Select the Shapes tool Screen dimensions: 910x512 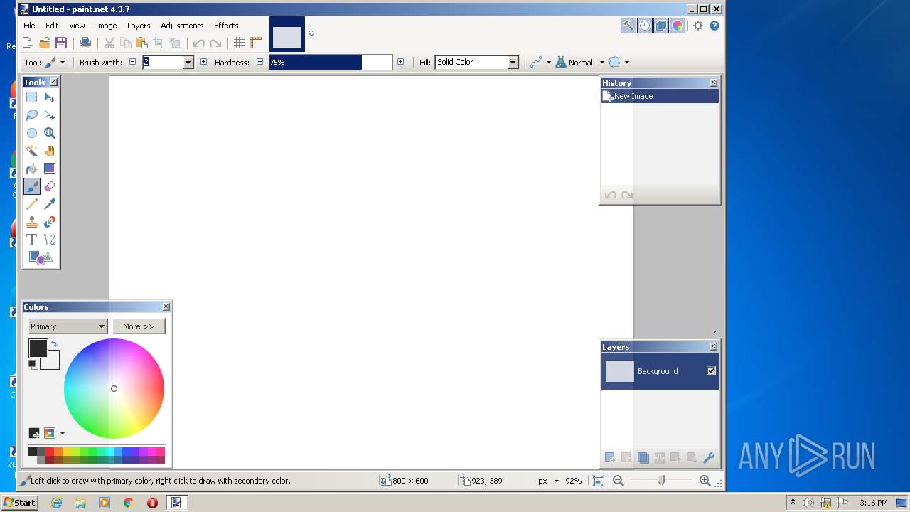tap(41, 257)
